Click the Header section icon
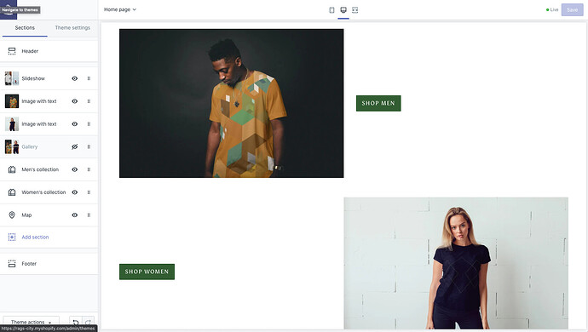The image size is (588, 332). pyautogui.click(x=12, y=51)
